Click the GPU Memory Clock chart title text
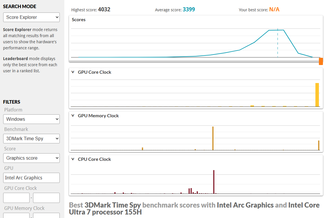 click(98, 116)
